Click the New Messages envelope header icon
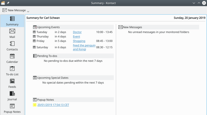207x115 pixels. click(x=120, y=27)
